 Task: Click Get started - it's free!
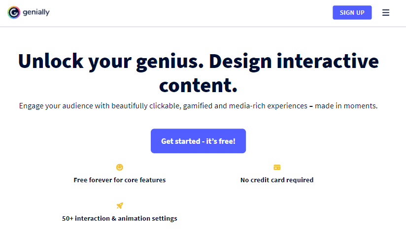[x=198, y=141]
